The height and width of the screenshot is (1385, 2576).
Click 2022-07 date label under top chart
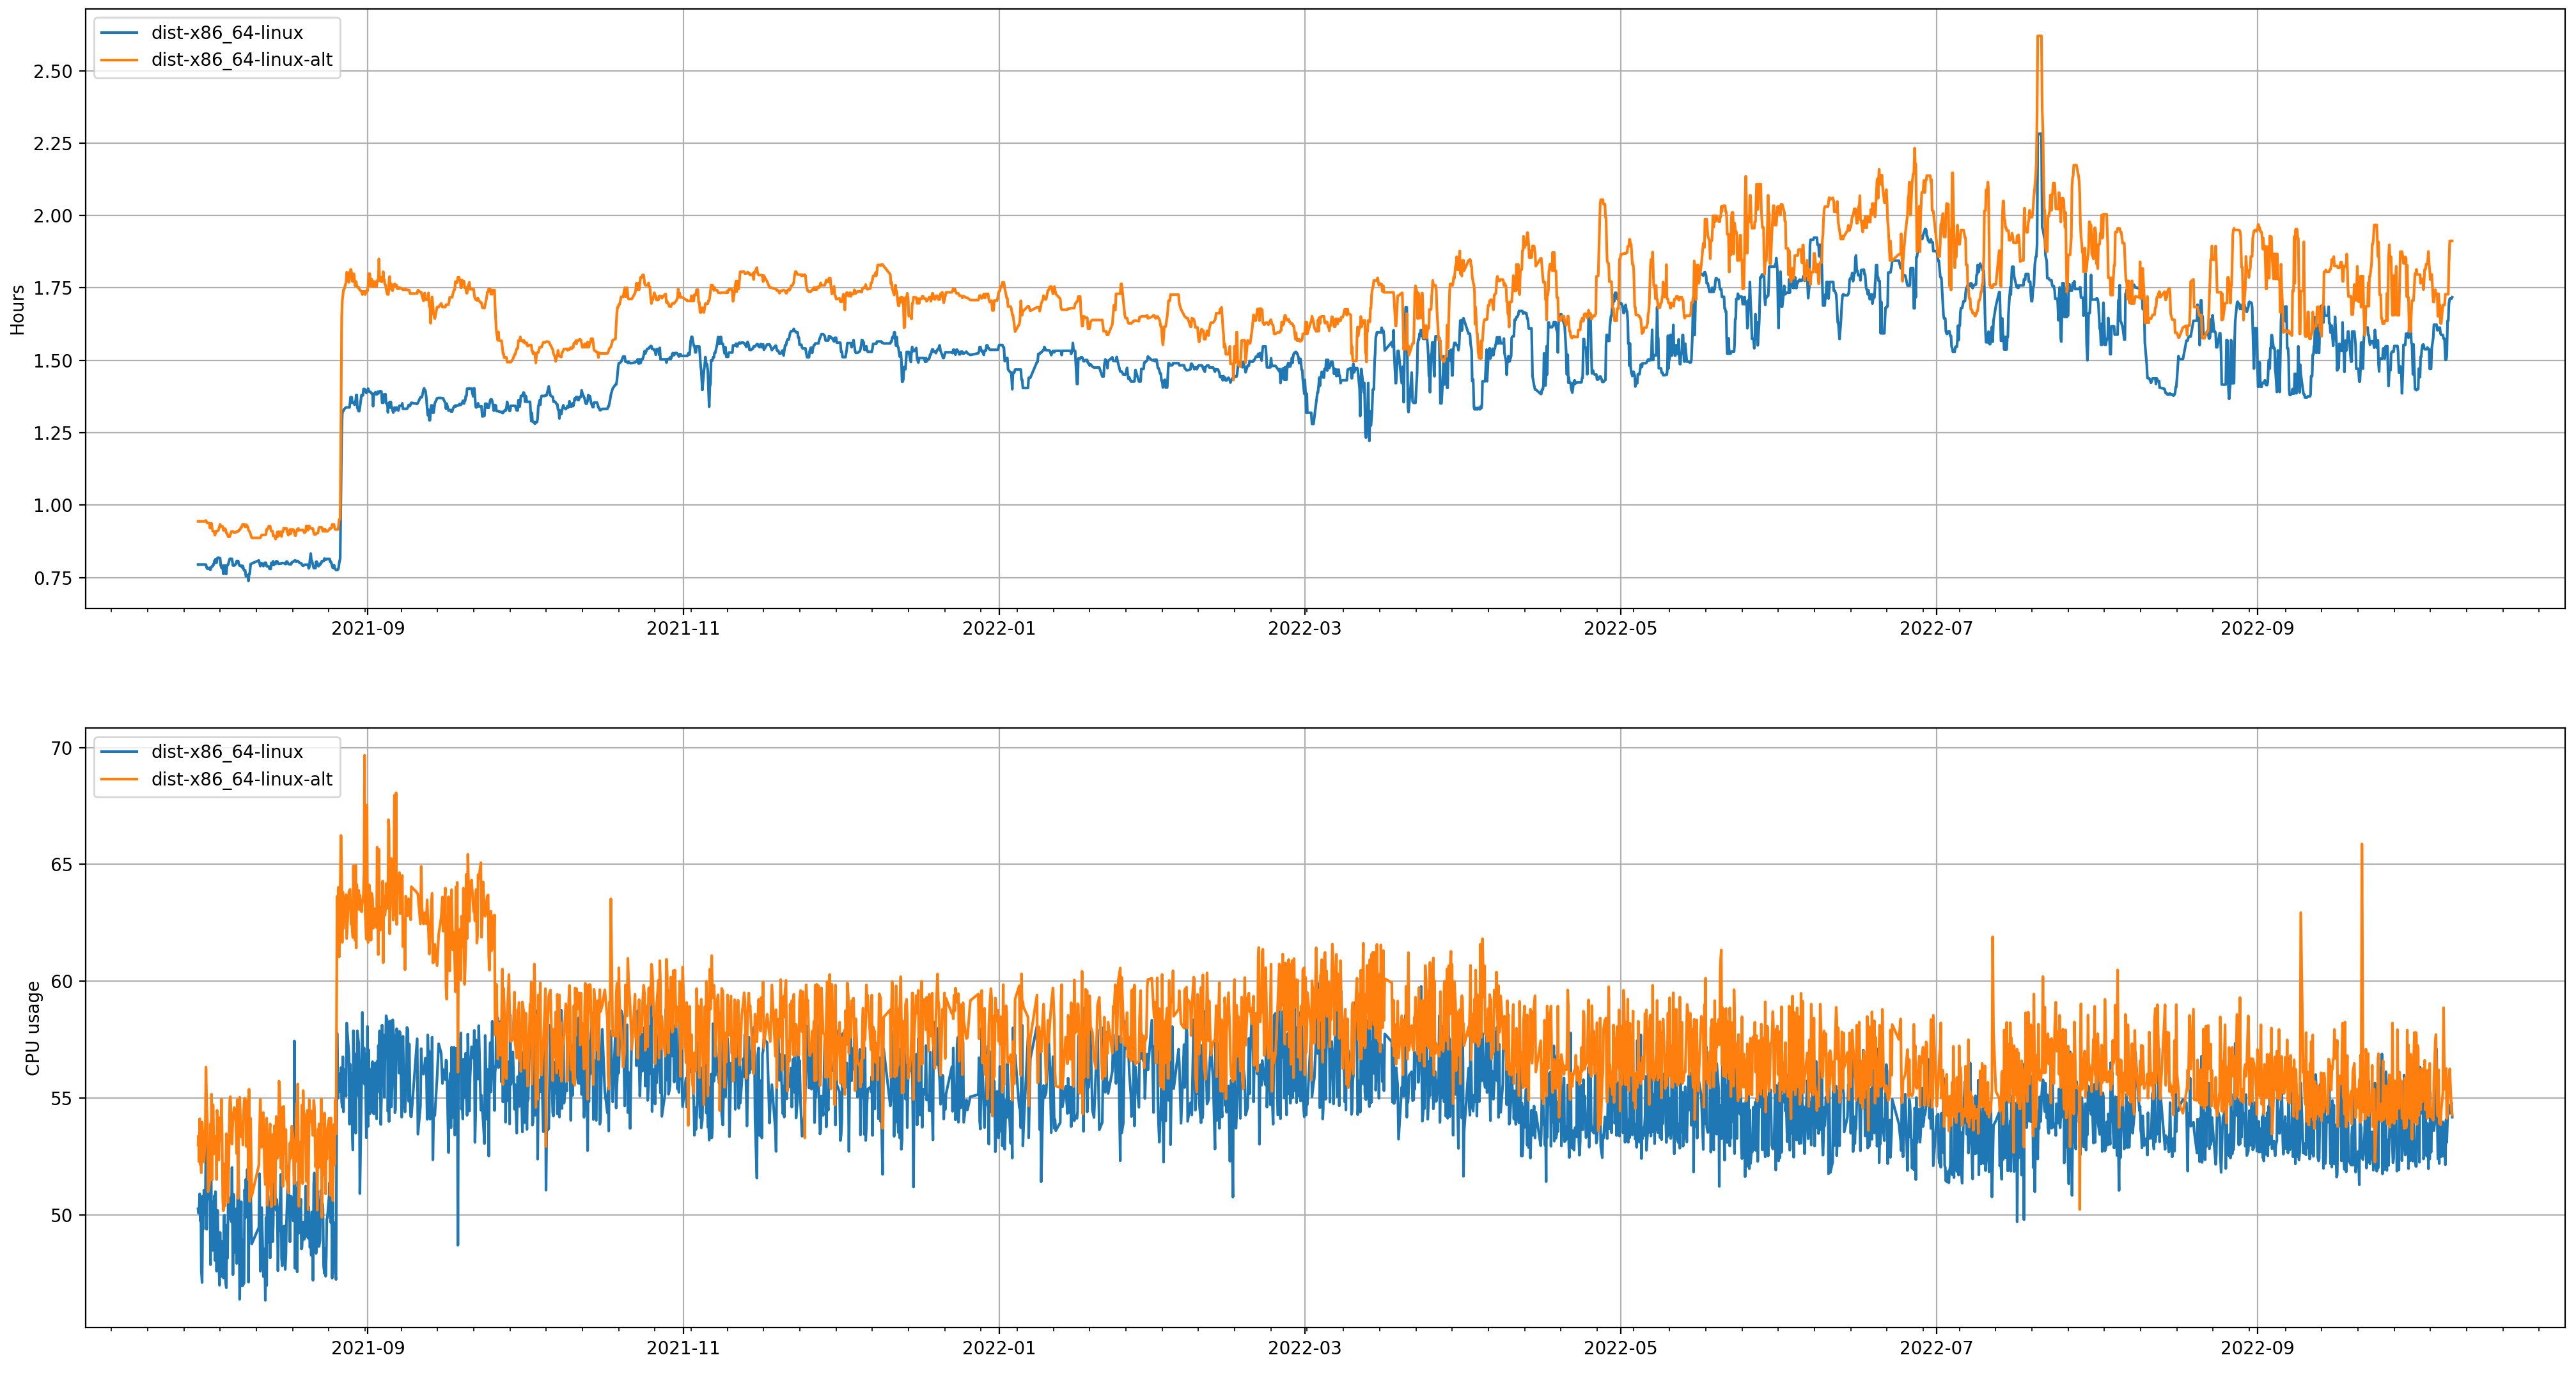[1936, 628]
